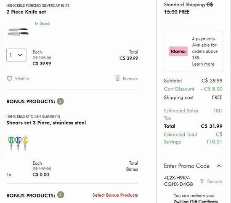Open the knife set product thumbnail
Screen dimensions: 231x203
point(18,32)
